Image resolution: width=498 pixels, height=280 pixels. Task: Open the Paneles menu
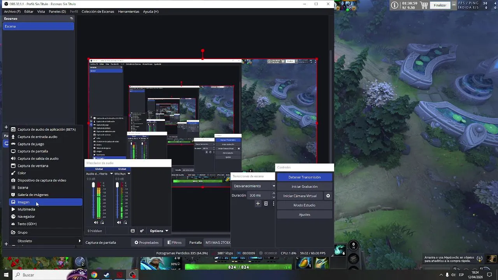pos(57,12)
